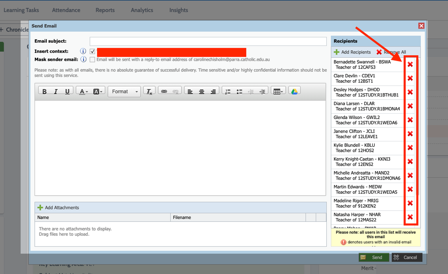The width and height of the screenshot is (448, 274).
Task: Remove recipient Martin Edwards
Action: pyautogui.click(x=410, y=189)
